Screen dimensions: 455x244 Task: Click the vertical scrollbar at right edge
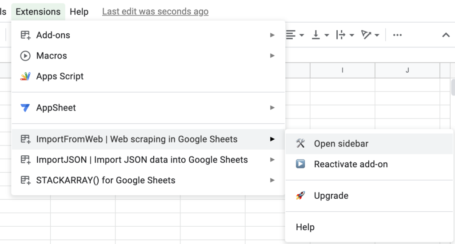coord(453,87)
